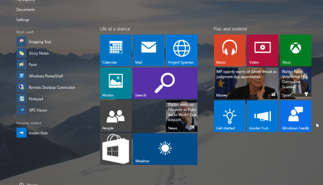Launch Snipping Tool from Most used

click(x=40, y=42)
